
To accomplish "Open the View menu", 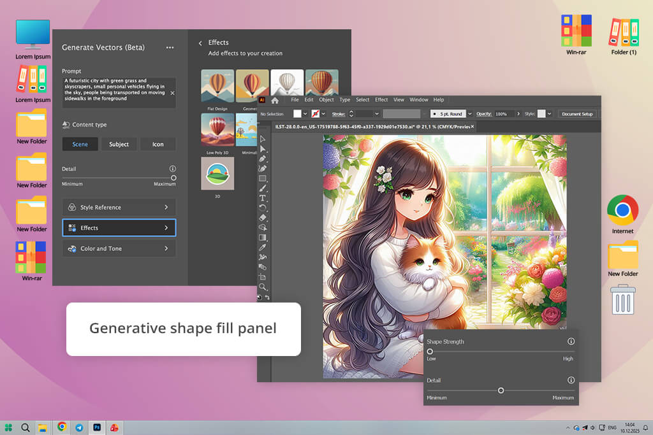I will [x=399, y=100].
